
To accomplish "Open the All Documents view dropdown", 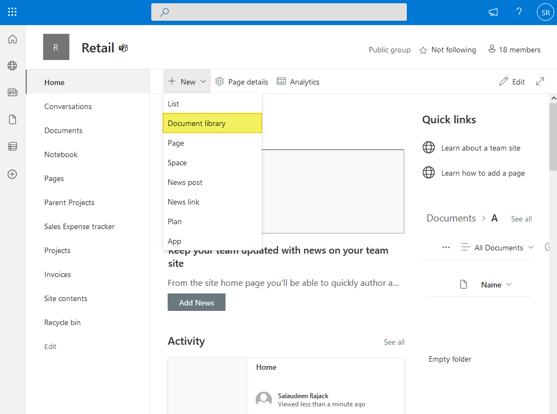I will pyautogui.click(x=497, y=247).
